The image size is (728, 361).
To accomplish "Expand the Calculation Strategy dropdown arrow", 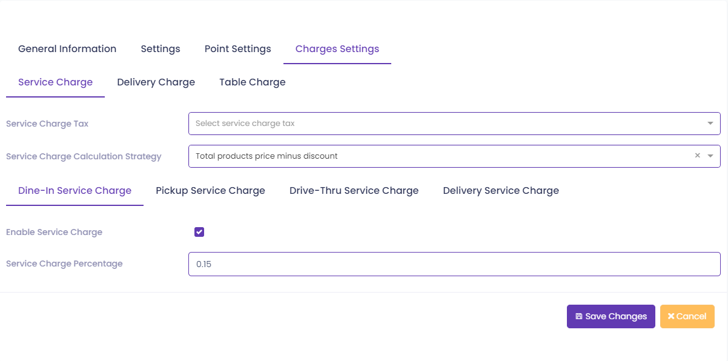I will pos(710,156).
